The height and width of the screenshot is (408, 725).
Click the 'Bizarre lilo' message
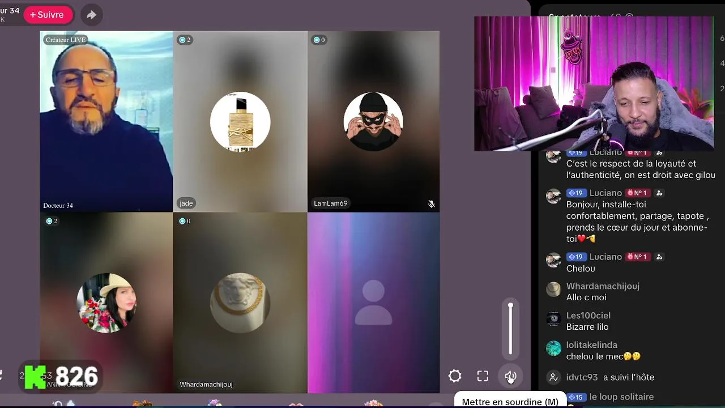[587, 327]
